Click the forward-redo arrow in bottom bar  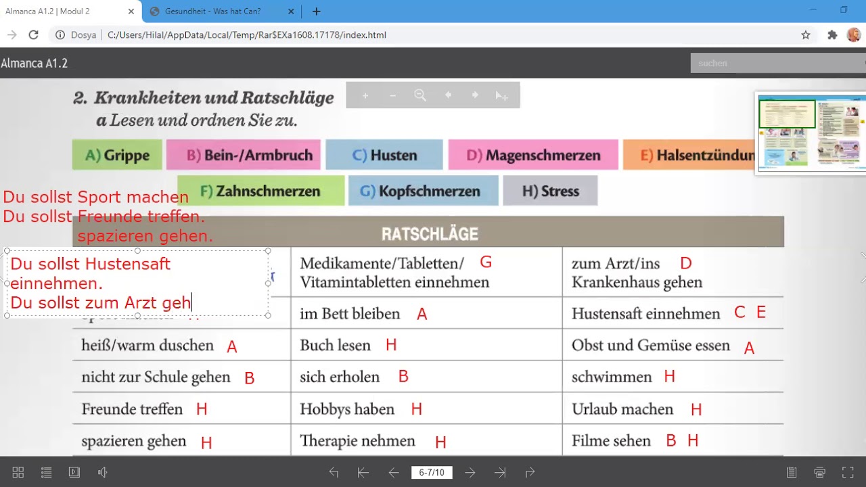point(530,472)
